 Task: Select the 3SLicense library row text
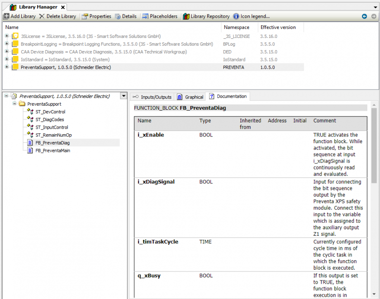click(91, 36)
